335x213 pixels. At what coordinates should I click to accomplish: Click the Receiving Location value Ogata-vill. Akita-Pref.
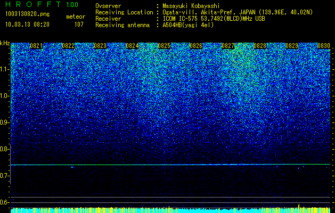tap(200, 13)
